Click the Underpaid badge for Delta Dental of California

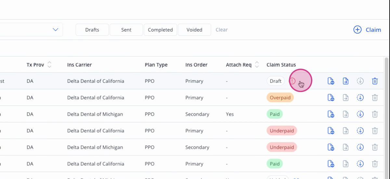pyautogui.click(x=282, y=131)
